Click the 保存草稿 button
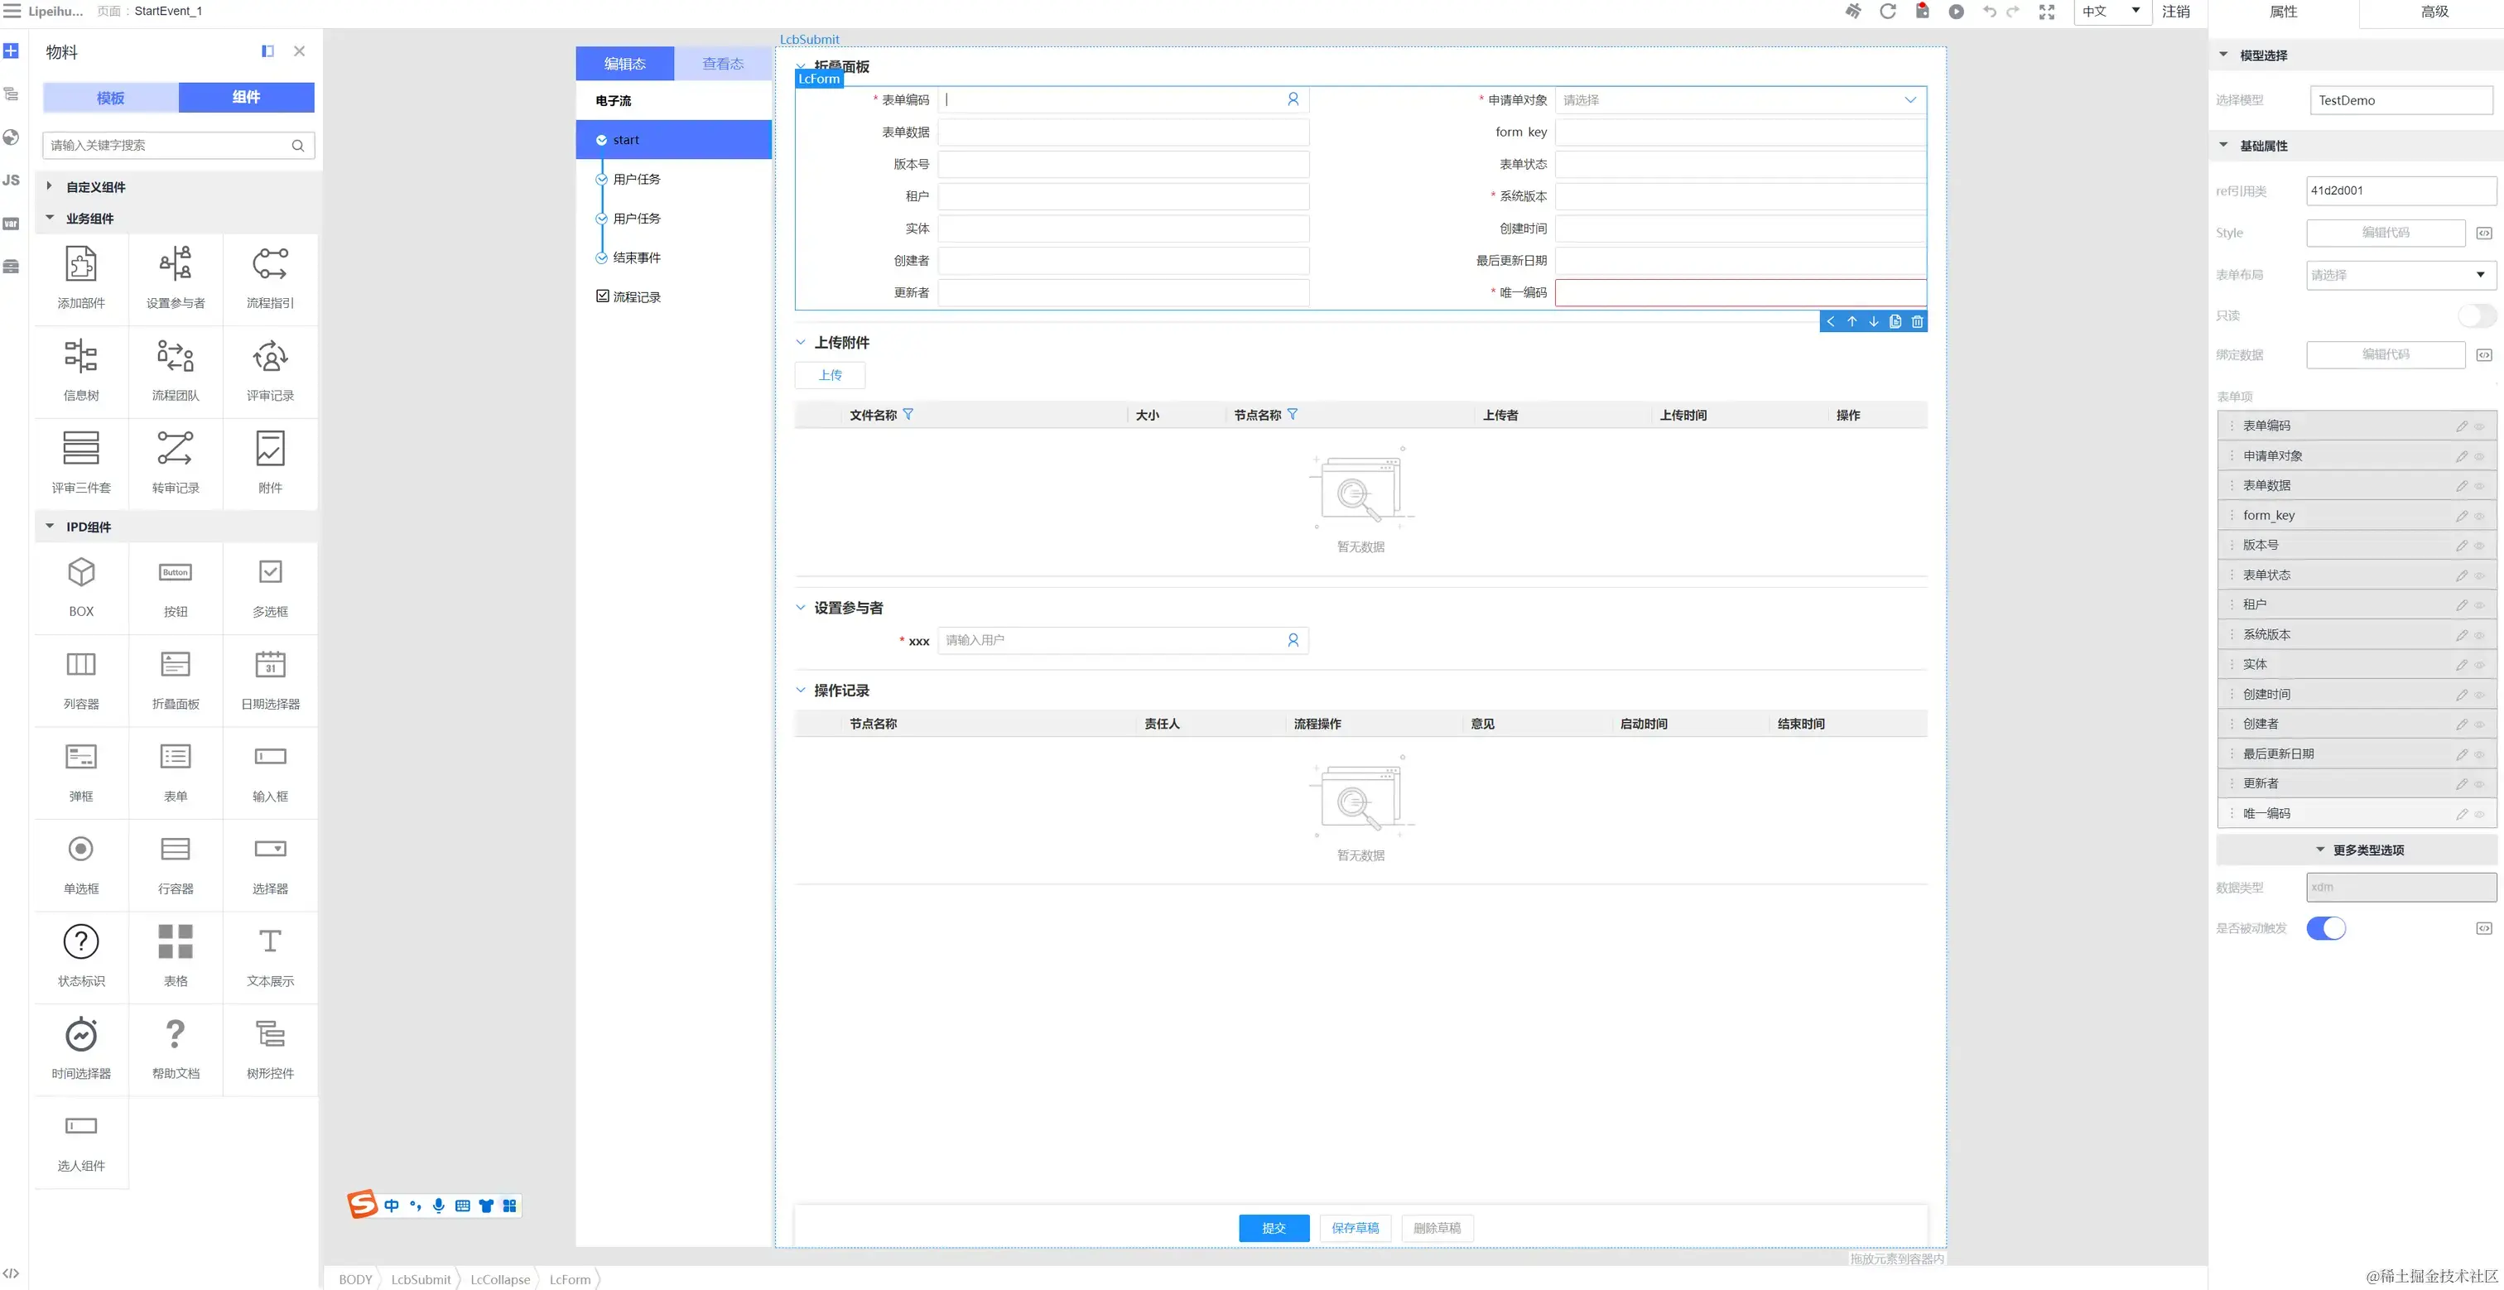2504x1290 pixels. [x=1355, y=1228]
